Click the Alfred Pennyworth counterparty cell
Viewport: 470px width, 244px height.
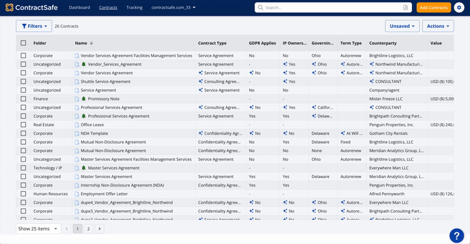click(386, 194)
